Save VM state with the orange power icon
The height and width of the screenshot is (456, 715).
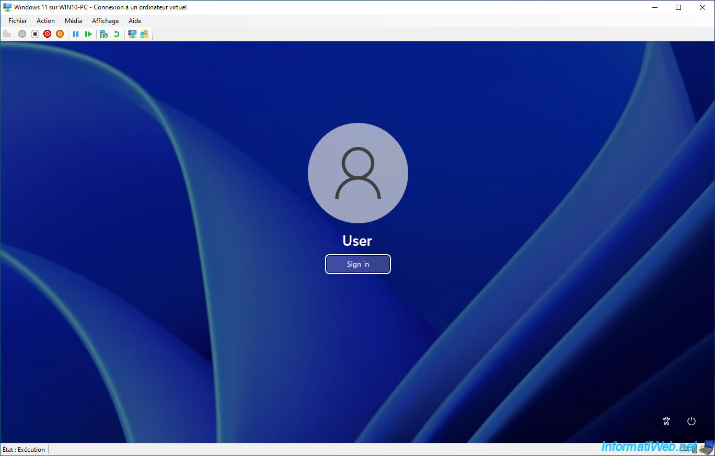pos(60,34)
